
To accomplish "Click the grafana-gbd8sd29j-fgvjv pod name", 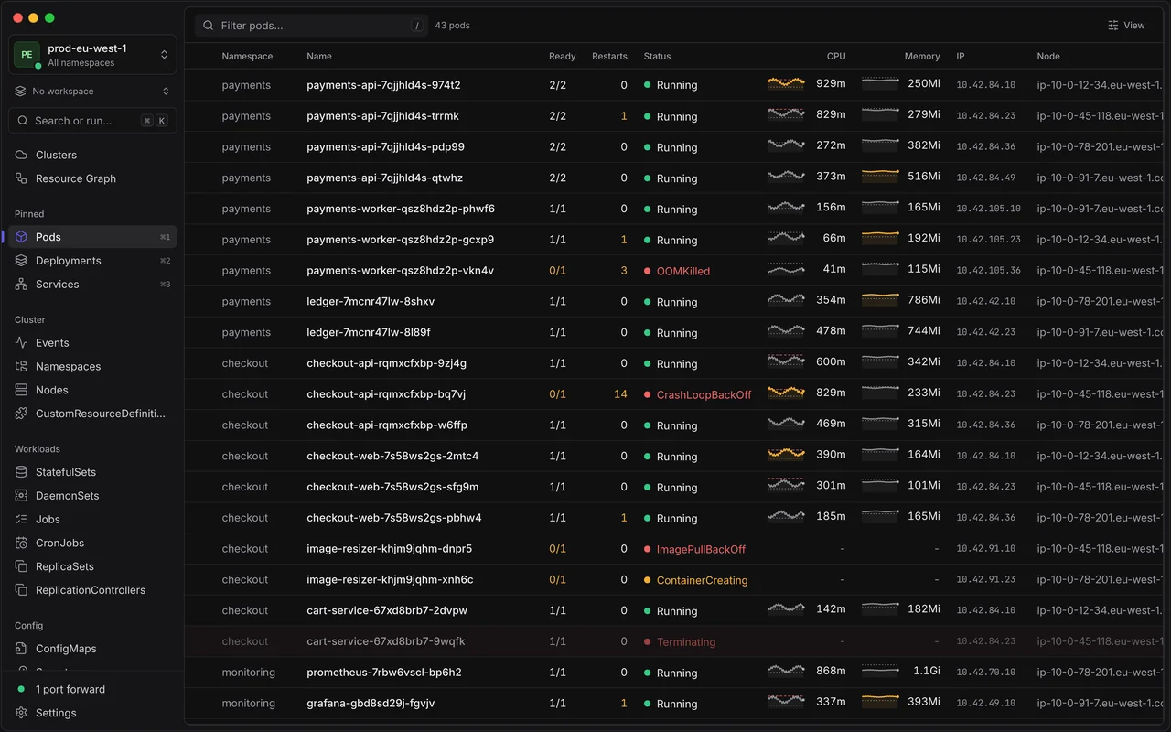I will 371,704.
